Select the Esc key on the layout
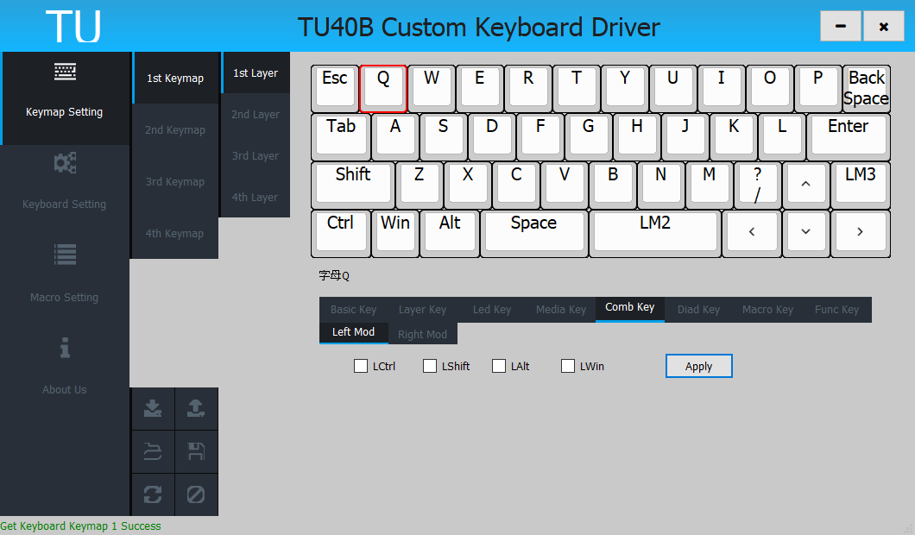Viewport: 915px width, 535px height. coord(334,89)
